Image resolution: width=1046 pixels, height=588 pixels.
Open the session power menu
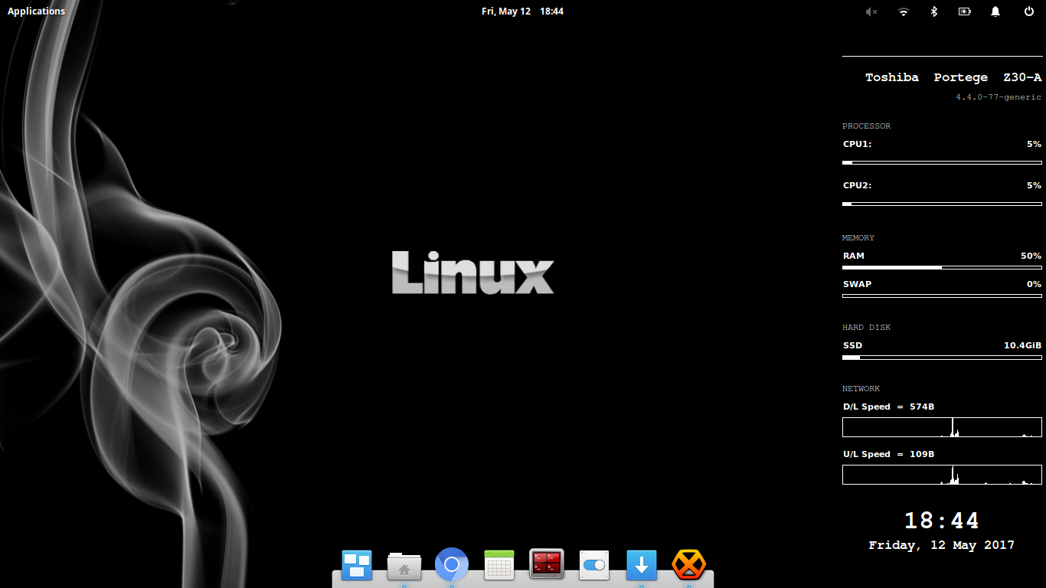[1029, 11]
